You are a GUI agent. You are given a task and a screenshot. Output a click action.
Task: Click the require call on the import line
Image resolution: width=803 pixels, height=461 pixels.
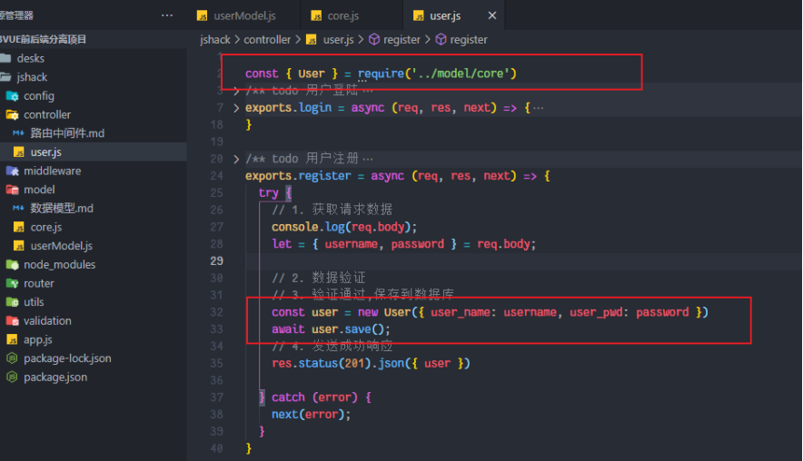(x=381, y=74)
